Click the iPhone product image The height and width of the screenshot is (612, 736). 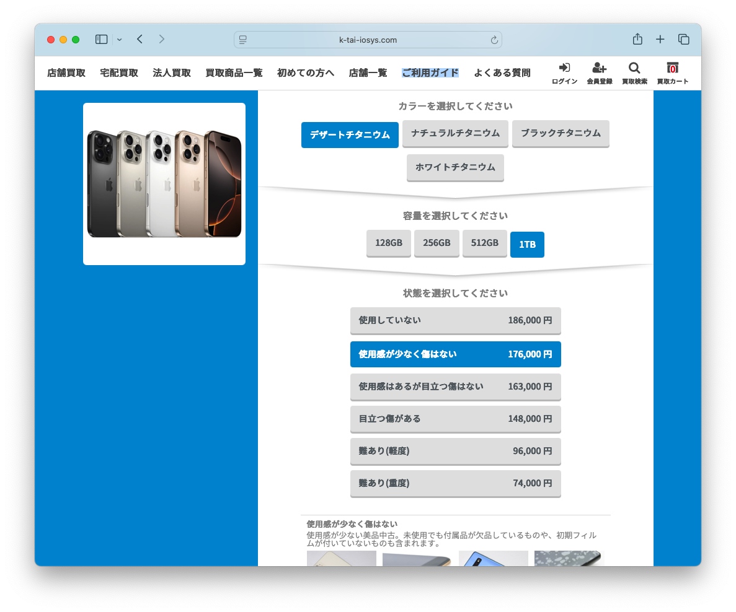click(x=164, y=184)
